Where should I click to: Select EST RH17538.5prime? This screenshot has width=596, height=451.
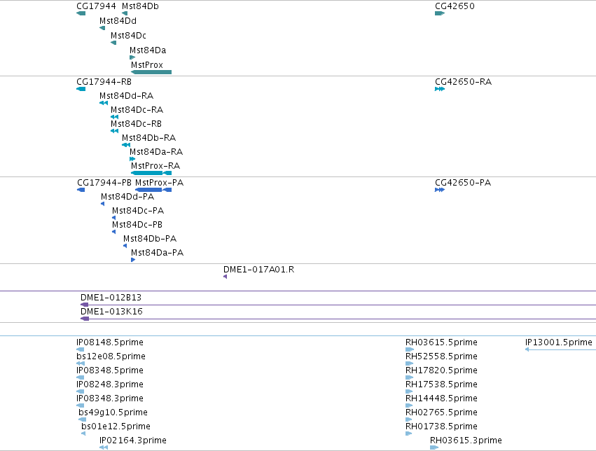441,384
